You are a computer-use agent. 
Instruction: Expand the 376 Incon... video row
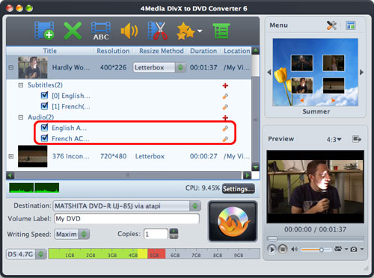point(11,156)
